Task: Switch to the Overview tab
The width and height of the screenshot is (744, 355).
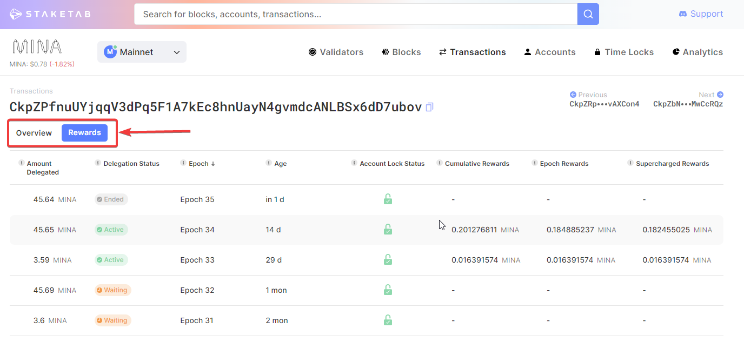Action: pyautogui.click(x=34, y=133)
